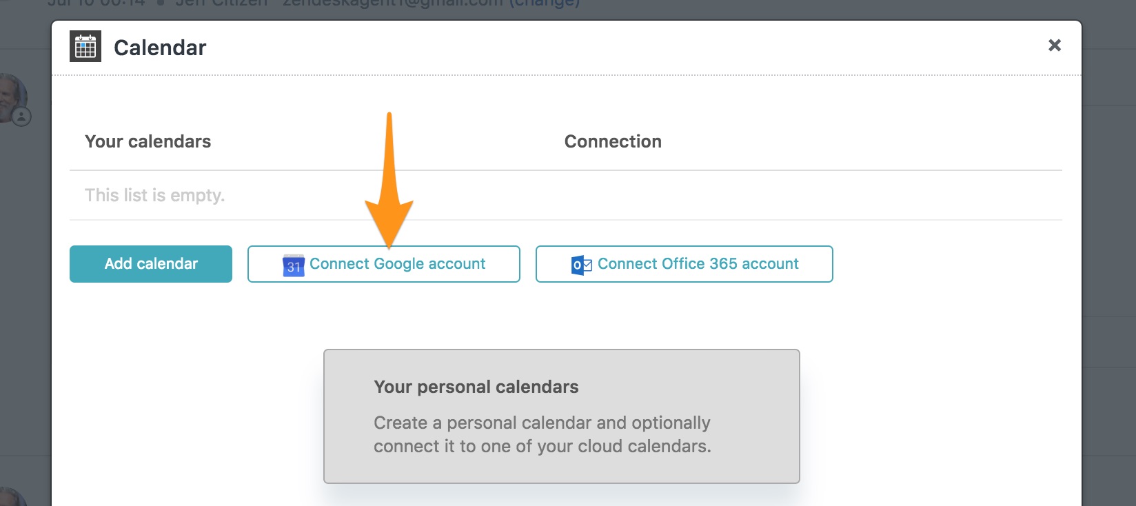Click the orange arrow annotation
Viewport: 1136px width, 506px height.
389,181
